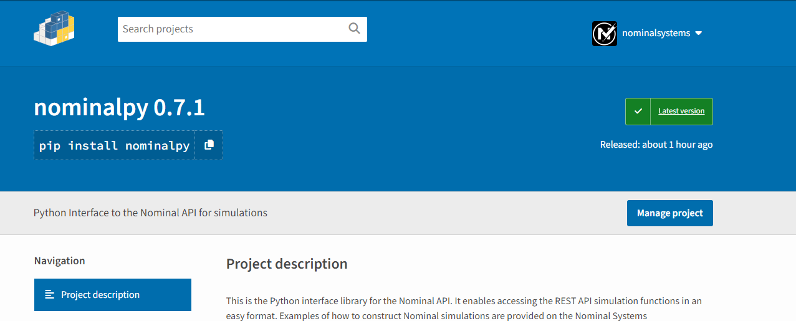Open the nominalsystems user menu
Screen dimensions: 796x321
point(647,33)
